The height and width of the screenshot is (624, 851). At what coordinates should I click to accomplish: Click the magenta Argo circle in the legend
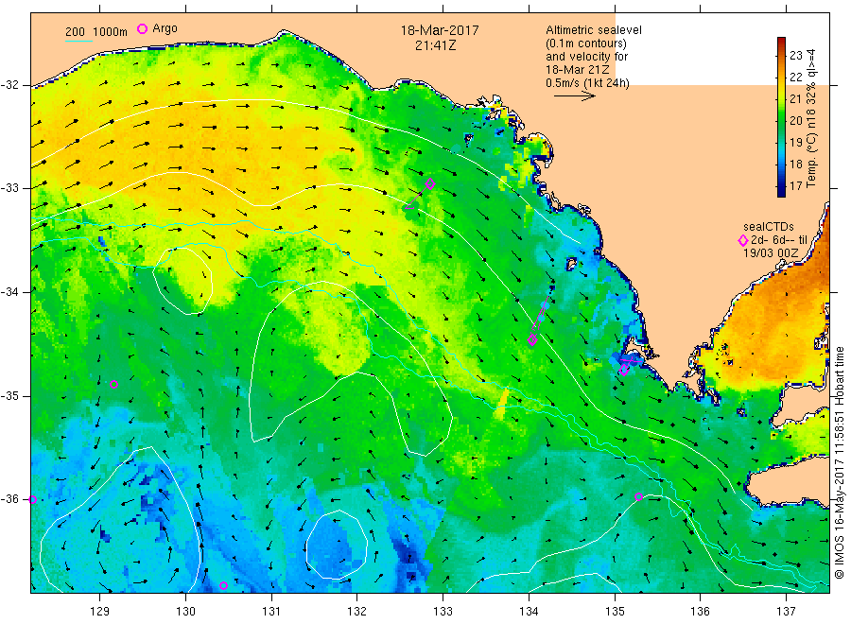[142, 28]
